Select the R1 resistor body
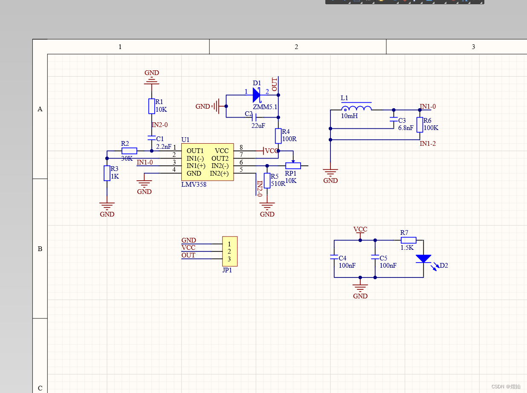Viewport: 527px width, 393px height. [151, 106]
